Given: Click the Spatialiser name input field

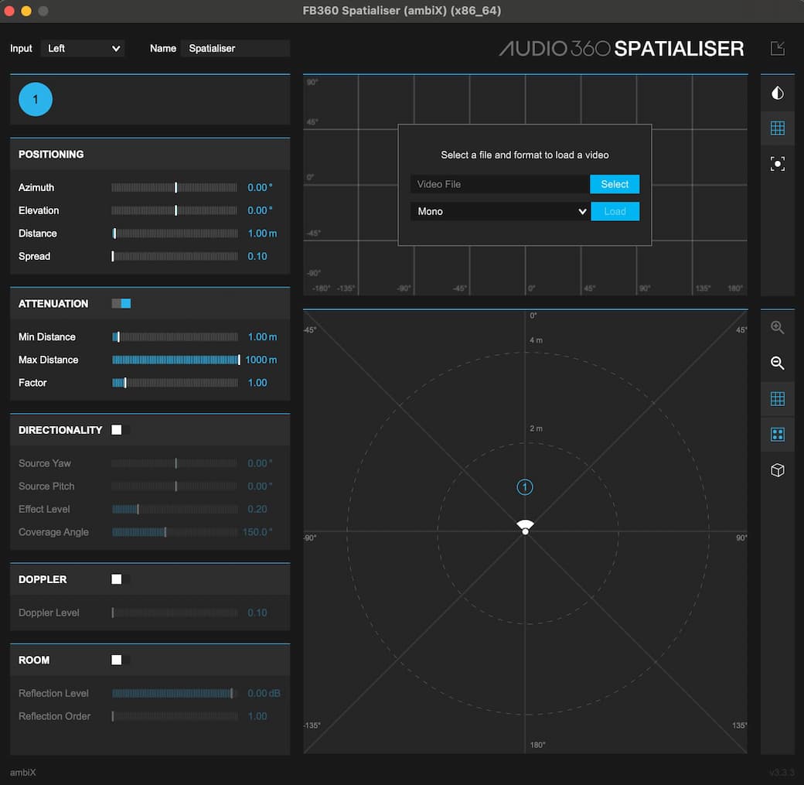Looking at the screenshot, I should click(x=235, y=48).
